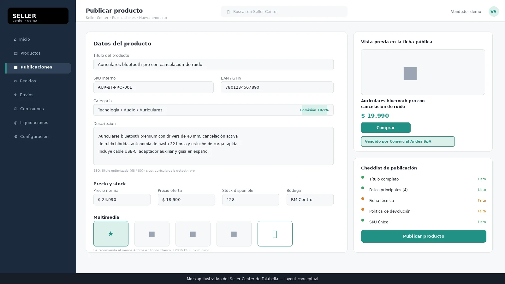Screen dimensions: 505x284
Task: Click the Comisión 10,5% badge
Action: point(314,110)
